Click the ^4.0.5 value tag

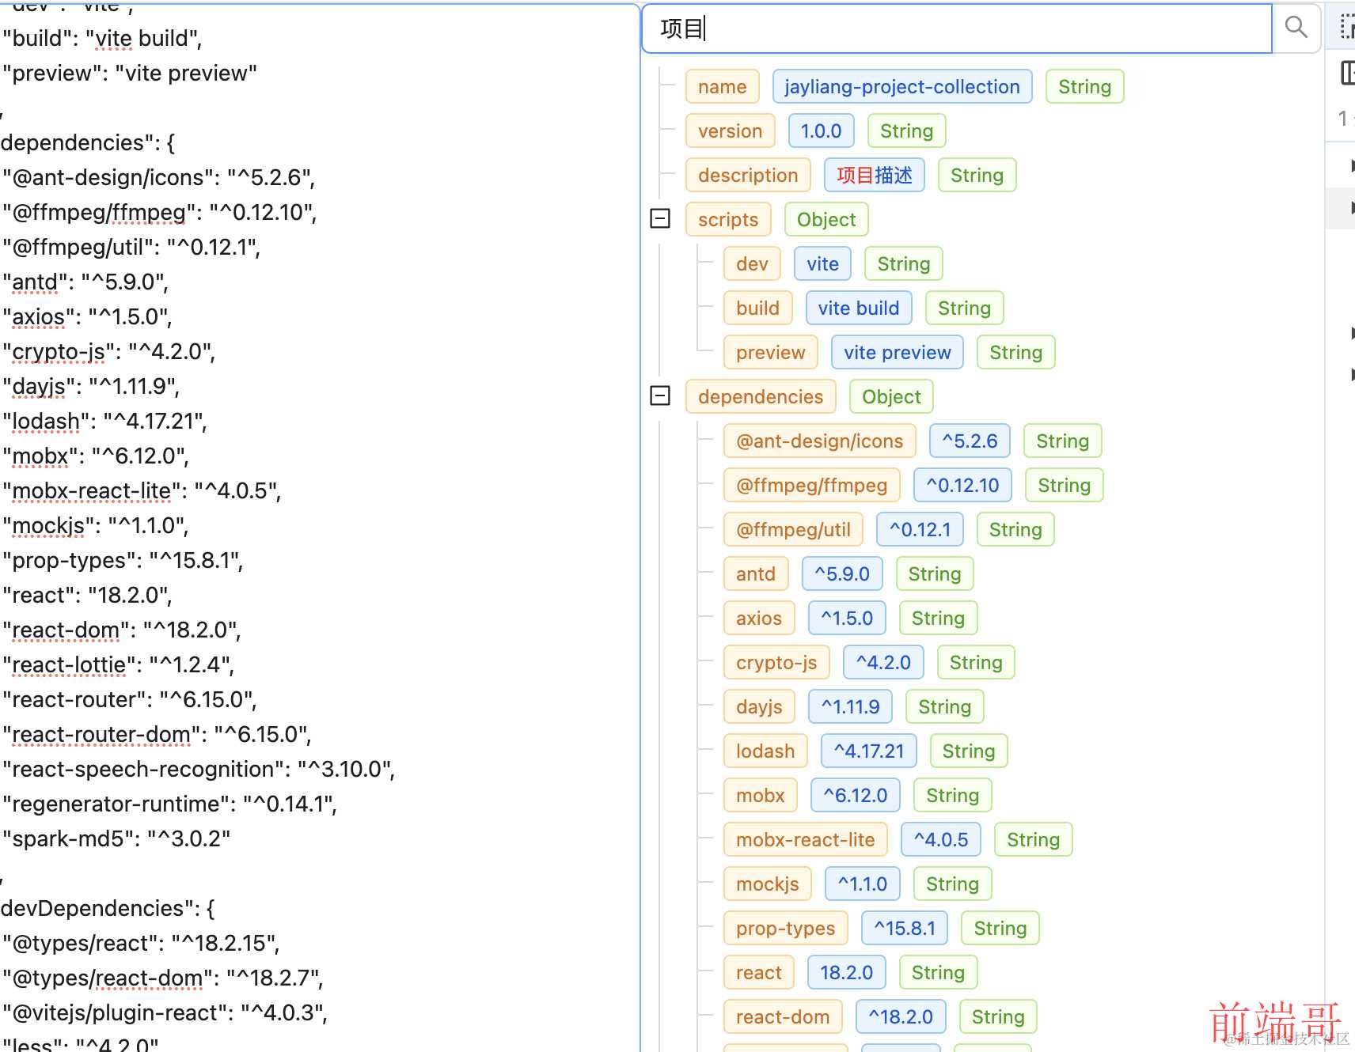click(941, 839)
